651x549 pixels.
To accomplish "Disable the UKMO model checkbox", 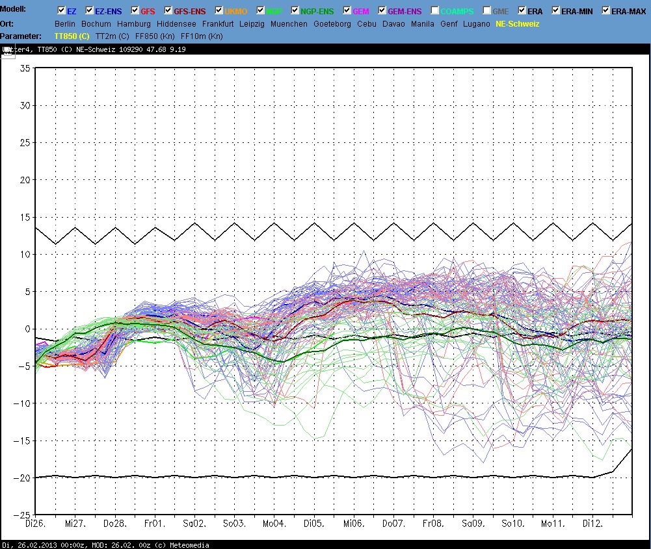I will [x=219, y=11].
